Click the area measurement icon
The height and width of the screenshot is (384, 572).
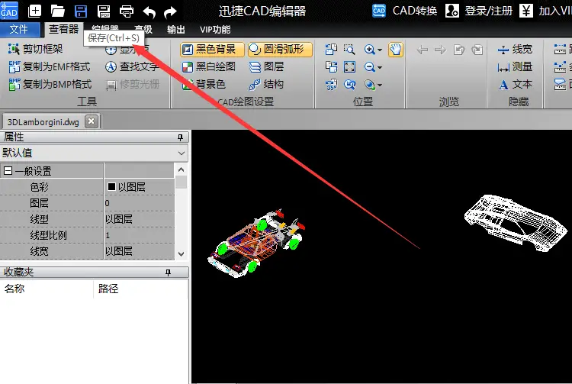coord(560,85)
